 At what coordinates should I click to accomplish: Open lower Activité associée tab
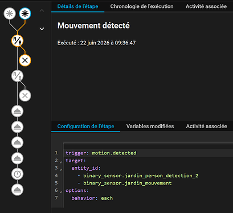(x=206, y=126)
